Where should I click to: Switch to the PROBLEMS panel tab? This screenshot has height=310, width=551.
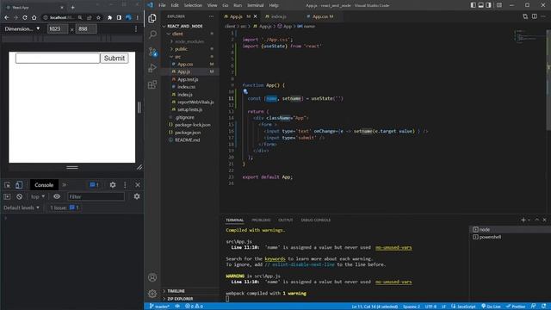pyautogui.click(x=261, y=220)
